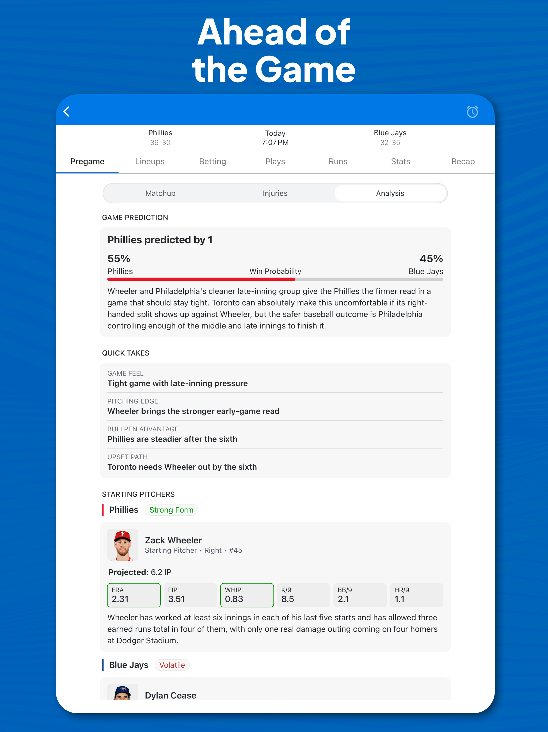The height and width of the screenshot is (732, 548).
Task: Tap the "Projected: 6.2 IP" line
Action: (140, 572)
